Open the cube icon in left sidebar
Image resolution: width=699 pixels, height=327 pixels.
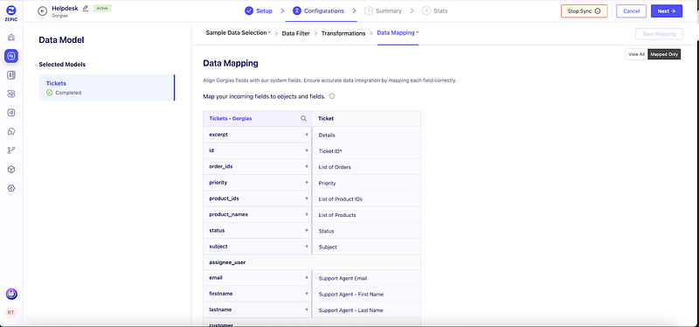[11, 170]
